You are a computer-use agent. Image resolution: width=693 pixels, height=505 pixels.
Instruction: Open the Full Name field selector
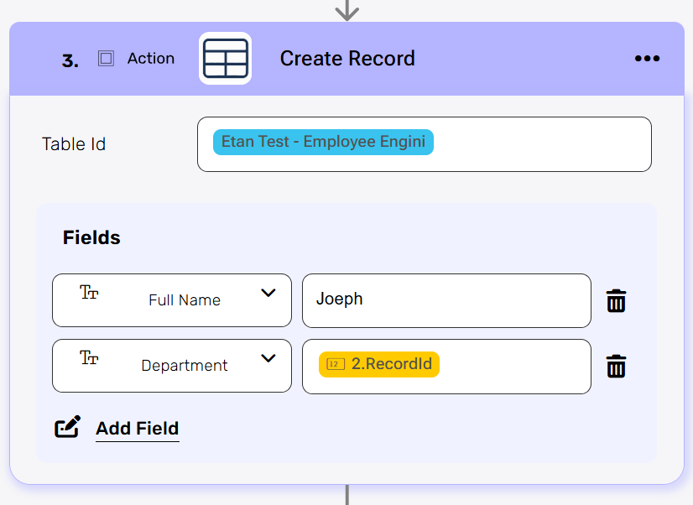coord(185,300)
